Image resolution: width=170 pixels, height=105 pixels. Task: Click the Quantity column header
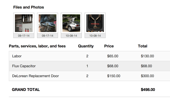[x=86, y=46]
